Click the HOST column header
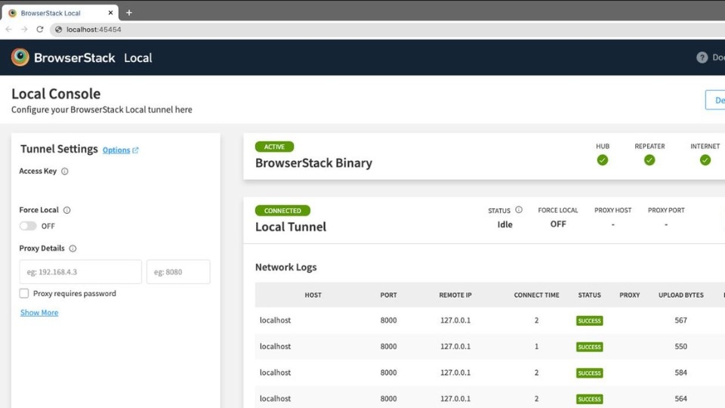The width and height of the screenshot is (725, 408). (313, 295)
